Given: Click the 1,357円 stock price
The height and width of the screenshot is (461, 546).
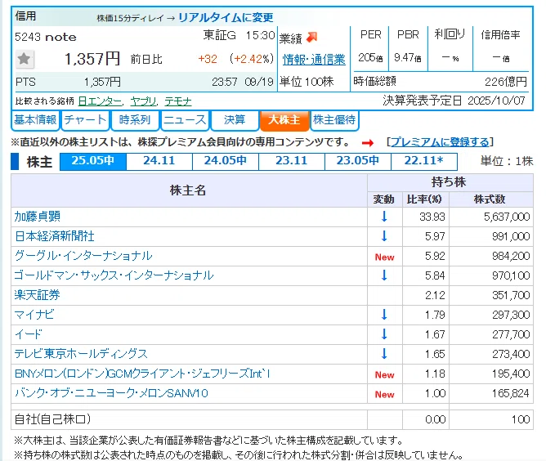Looking at the screenshot, I should point(92,59).
